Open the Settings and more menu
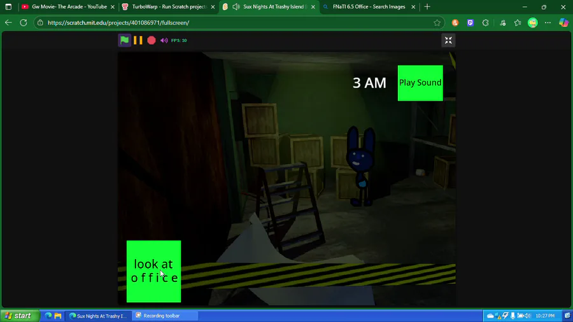The width and height of the screenshot is (573, 322). tap(548, 23)
